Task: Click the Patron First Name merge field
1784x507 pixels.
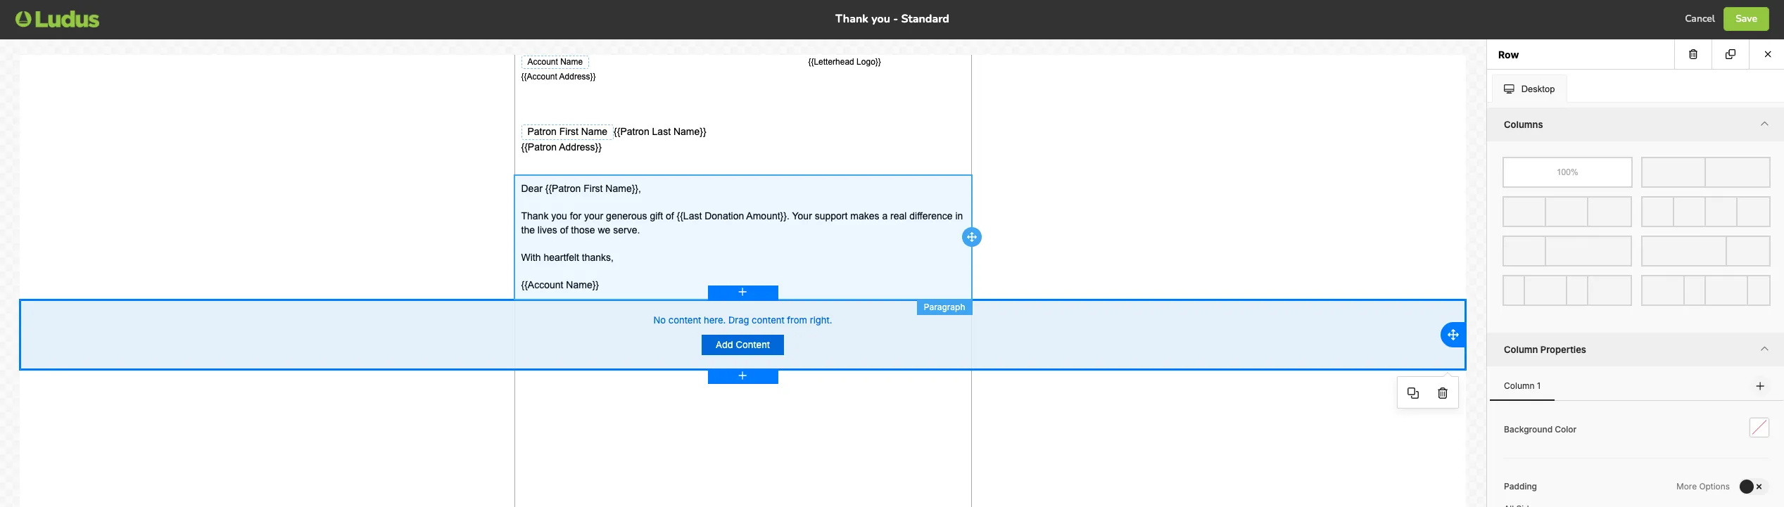Action: [567, 131]
